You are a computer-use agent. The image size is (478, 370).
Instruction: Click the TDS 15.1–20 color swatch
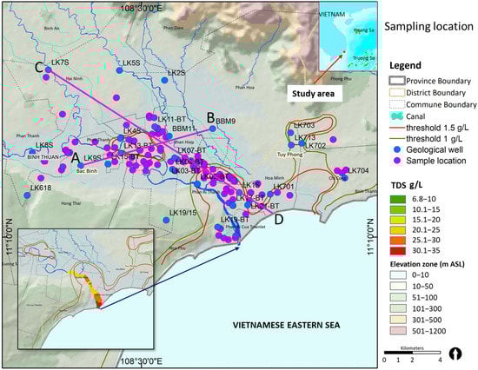[x=398, y=220]
